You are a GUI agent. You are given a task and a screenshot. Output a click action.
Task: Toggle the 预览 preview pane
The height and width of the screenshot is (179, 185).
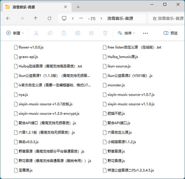point(171,33)
